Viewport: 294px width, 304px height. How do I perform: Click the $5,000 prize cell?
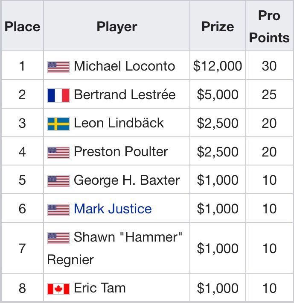(x=218, y=94)
